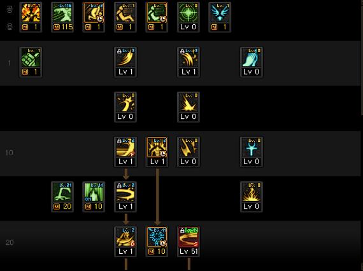The height and width of the screenshot is (271, 363).
Task: Toggle the green ON aura skill
Action: pyautogui.click(x=94, y=197)
